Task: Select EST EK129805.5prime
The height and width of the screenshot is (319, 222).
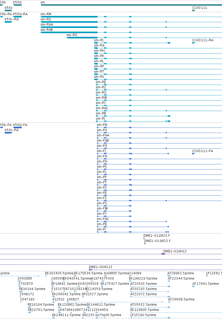Action: tap(145, 310)
